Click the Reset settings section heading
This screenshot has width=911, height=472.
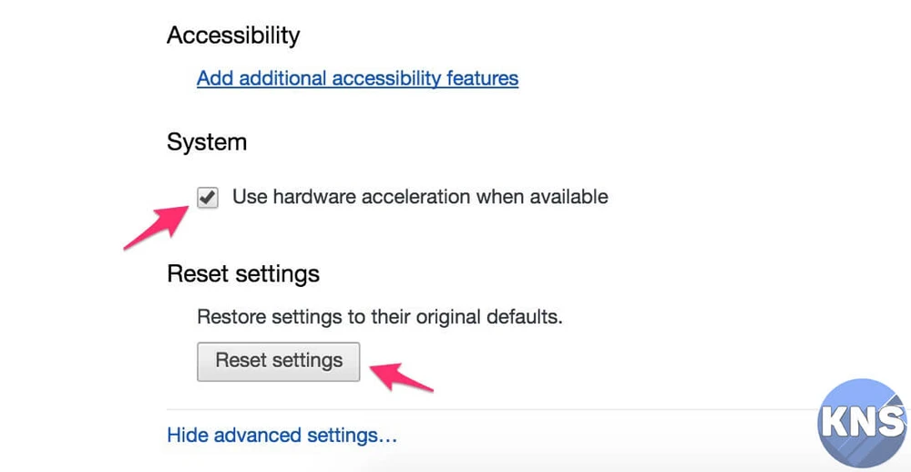243,273
